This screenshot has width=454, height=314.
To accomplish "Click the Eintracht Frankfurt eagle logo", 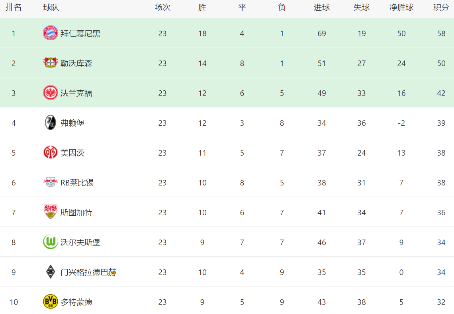I will pos(51,93).
